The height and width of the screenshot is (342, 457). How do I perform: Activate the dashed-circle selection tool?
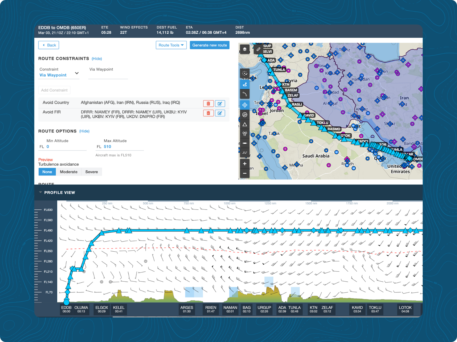(x=245, y=74)
